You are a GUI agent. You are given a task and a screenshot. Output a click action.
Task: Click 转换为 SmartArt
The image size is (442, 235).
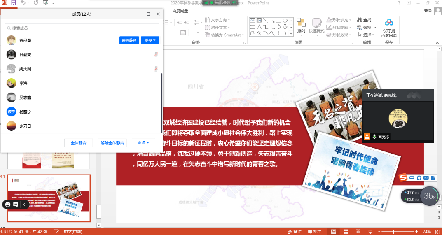coord(225,35)
